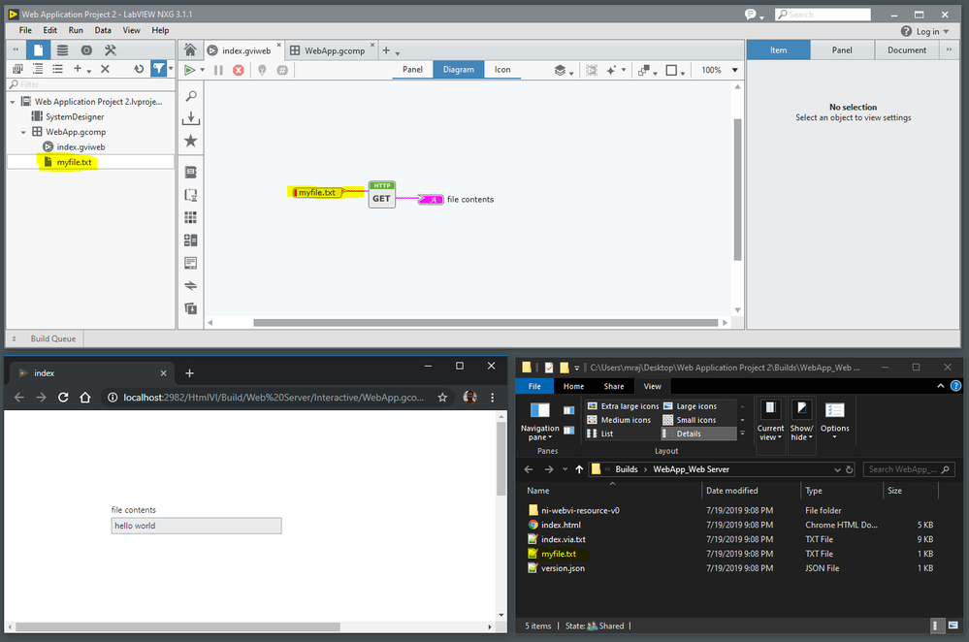This screenshot has width=969, height=642.
Task: Open new browser tab
Action: click(x=190, y=373)
